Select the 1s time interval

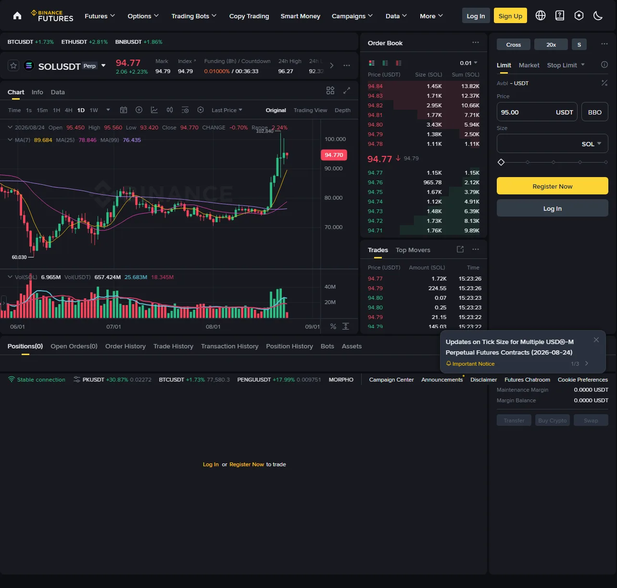point(29,110)
